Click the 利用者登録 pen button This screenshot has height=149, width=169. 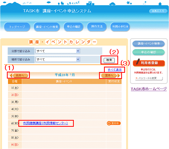click(x=149, y=62)
